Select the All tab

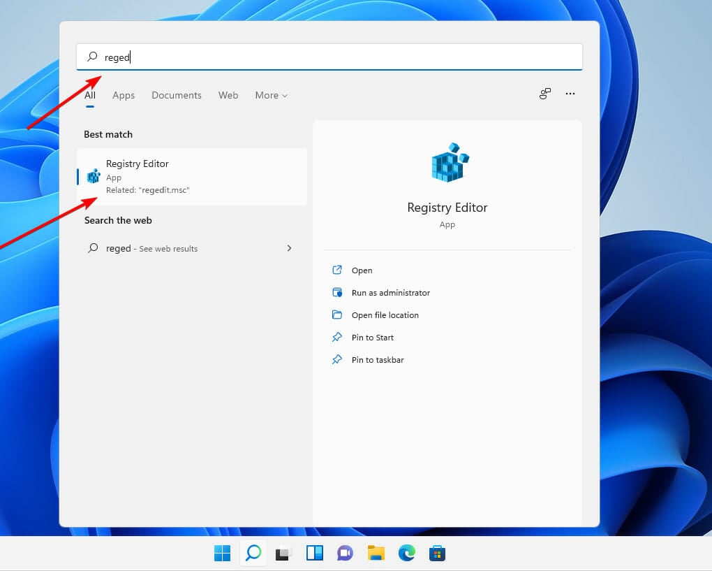click(x=90, y=95)
